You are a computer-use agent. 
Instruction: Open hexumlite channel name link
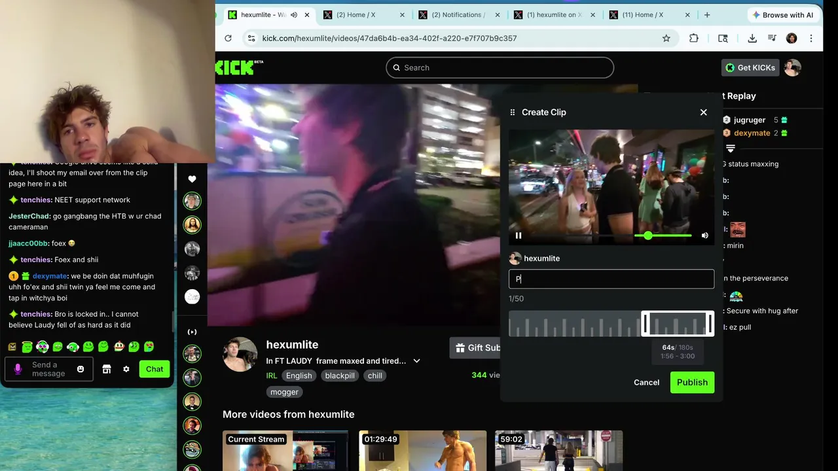click(x=292, y=345)
